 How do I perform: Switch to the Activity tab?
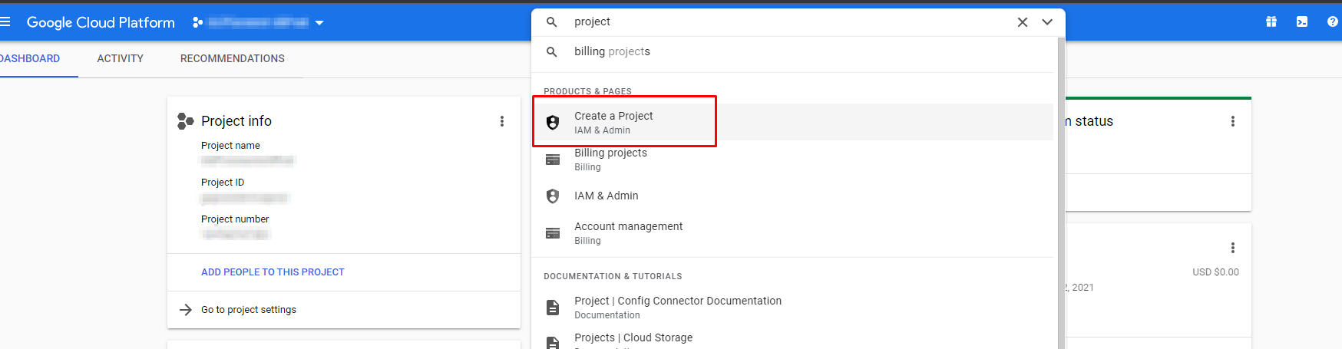121,58
